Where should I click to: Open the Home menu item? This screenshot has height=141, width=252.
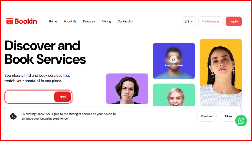[x=53, y=21]
